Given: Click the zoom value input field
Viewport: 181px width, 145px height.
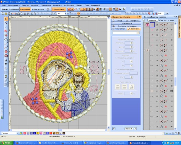Looking at the screenshot, I should tap(61, 14).
